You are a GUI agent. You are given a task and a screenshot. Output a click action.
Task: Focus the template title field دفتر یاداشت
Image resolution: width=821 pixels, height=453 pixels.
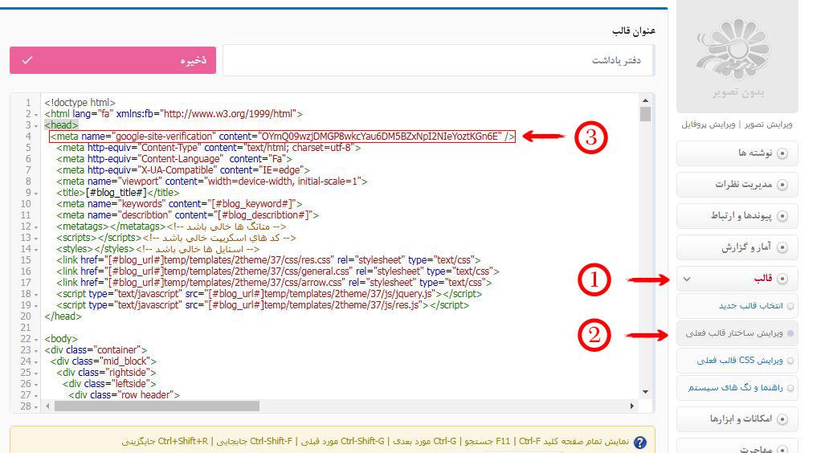439,60
